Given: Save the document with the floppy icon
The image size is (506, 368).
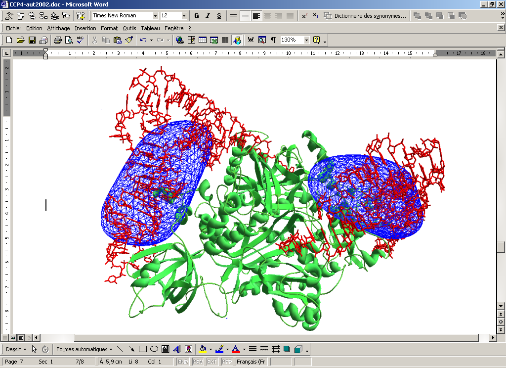Looking at the screenshot, I should (x=32, y=40).
